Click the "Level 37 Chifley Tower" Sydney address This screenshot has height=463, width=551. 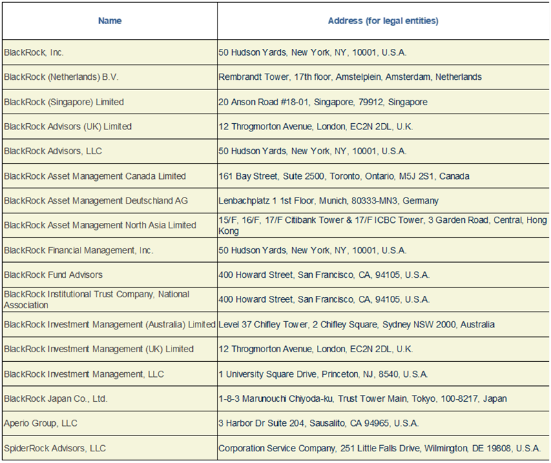coord(383,324)
